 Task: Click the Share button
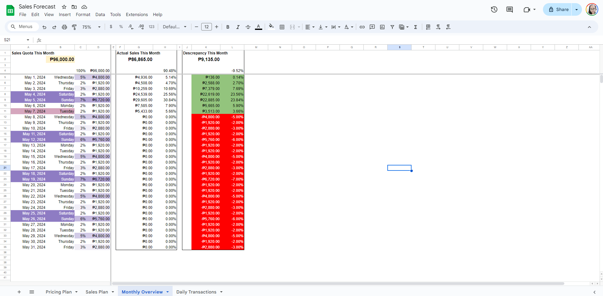click(x=559, y=9)
